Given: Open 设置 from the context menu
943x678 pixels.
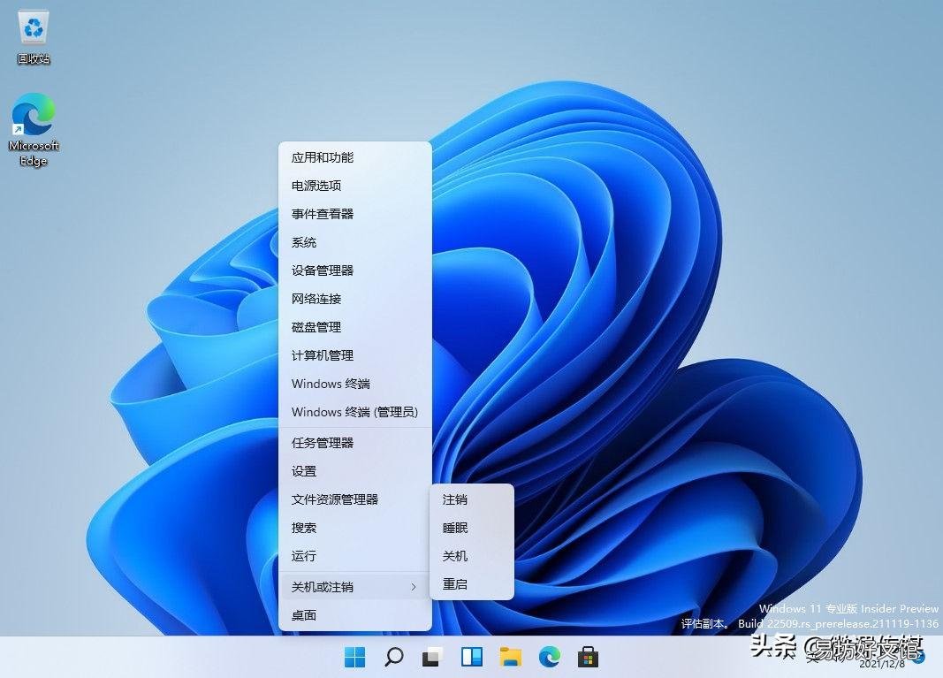Looking at the screenshot, I should 355,471.
